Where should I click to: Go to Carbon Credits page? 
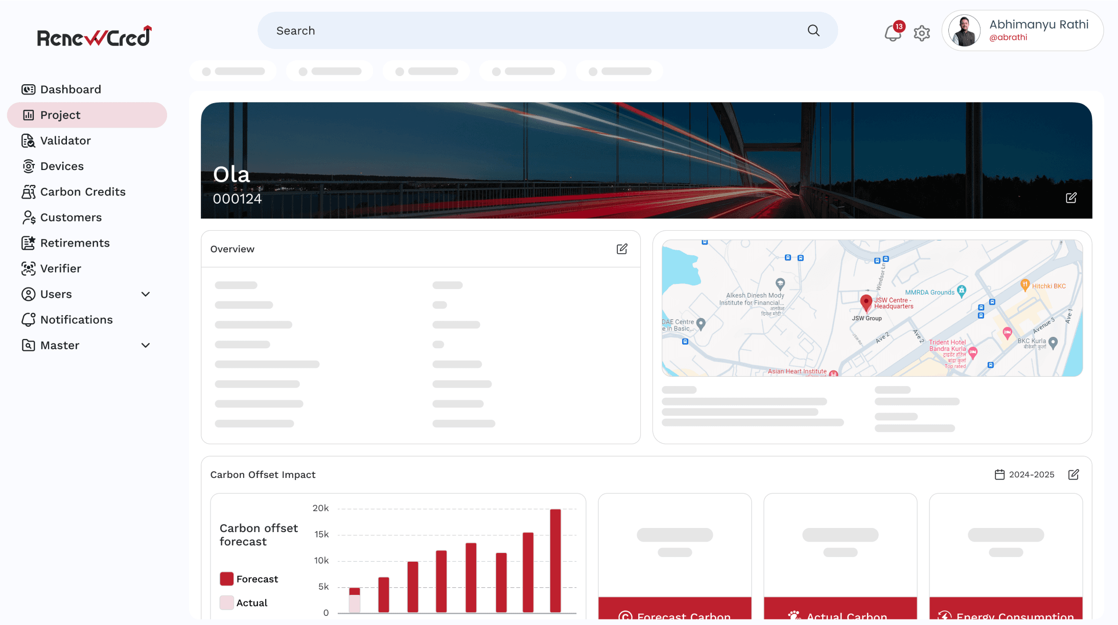click(82, 191)
